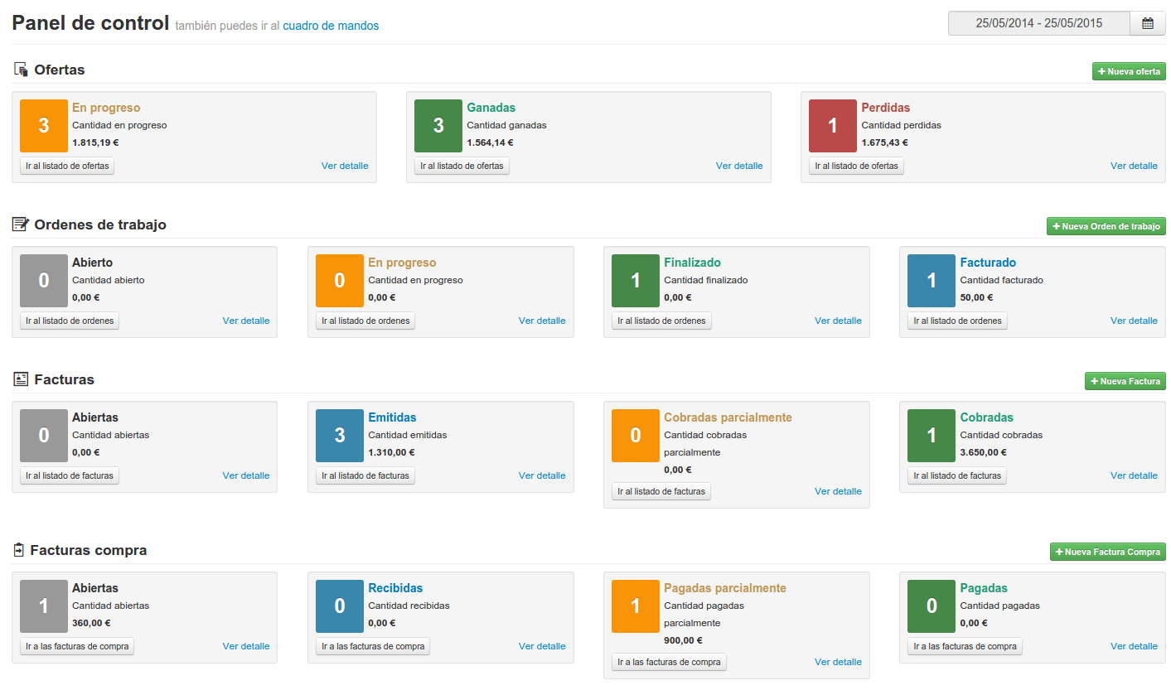Click the gray Facturas compra Abiertas tile
Viewport: 1171px width, 690px height.
[44, 606]
